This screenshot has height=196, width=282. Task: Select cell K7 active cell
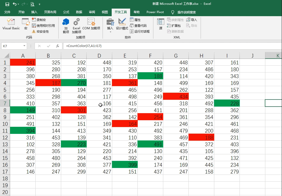pyautogui.click(x=274, y=103)
